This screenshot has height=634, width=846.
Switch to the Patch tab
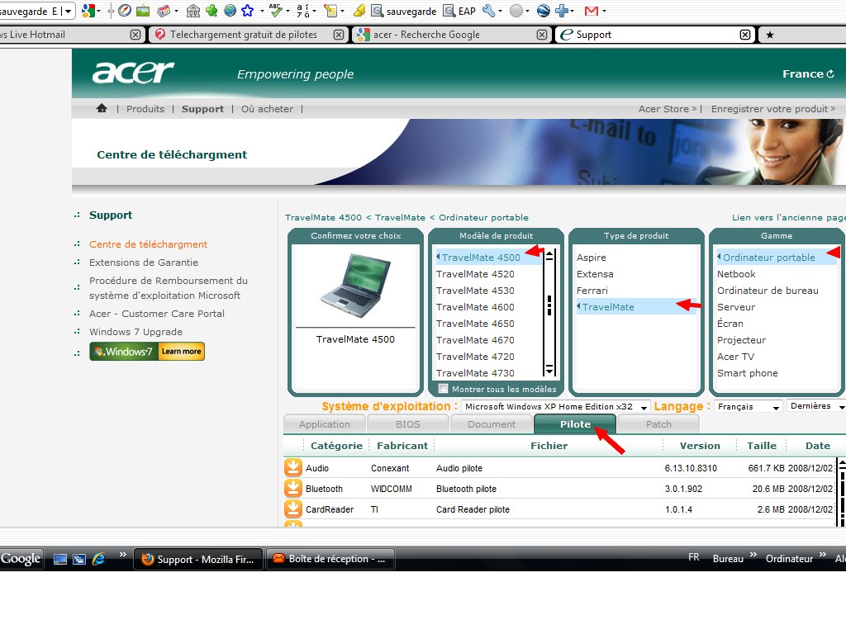coord(658,424)
